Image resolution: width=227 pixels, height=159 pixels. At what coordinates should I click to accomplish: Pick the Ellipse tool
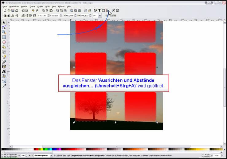[4, 42]
